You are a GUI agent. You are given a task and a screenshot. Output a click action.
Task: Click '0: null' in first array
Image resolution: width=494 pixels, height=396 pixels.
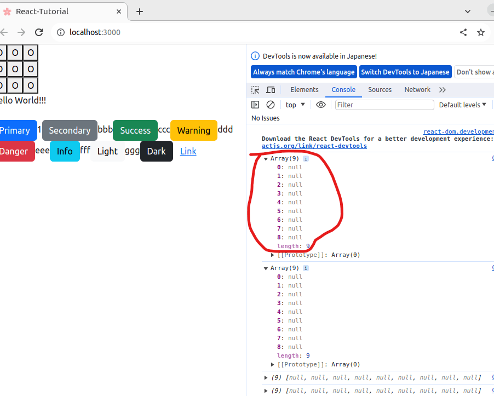(290, 168)
